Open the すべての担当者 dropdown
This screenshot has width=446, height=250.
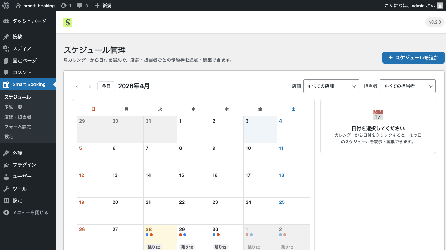point(407,86)
